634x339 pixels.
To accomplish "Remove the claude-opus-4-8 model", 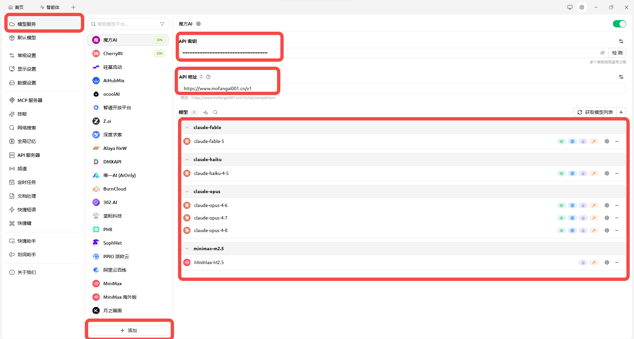I will (617, 230).
